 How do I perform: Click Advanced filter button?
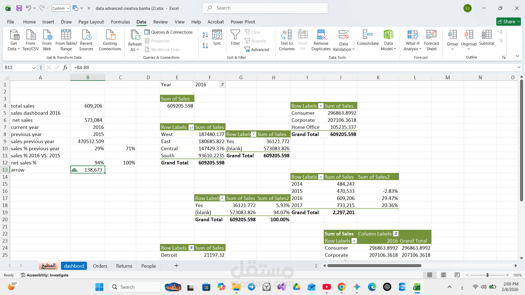pyautogui.click(x=257, y=50)
